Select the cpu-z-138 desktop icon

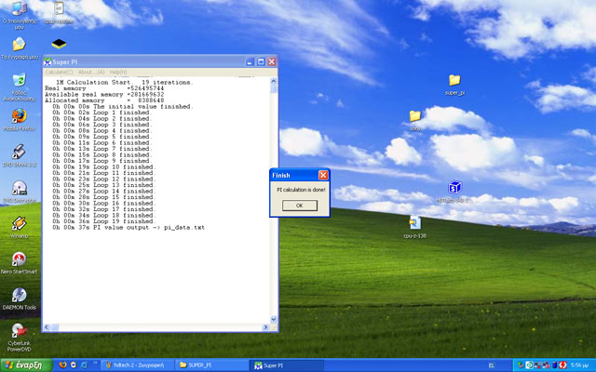[415, 227]
